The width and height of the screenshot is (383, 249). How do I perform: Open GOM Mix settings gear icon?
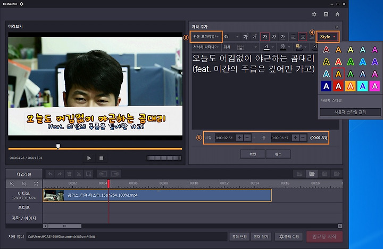click(314, 14)
